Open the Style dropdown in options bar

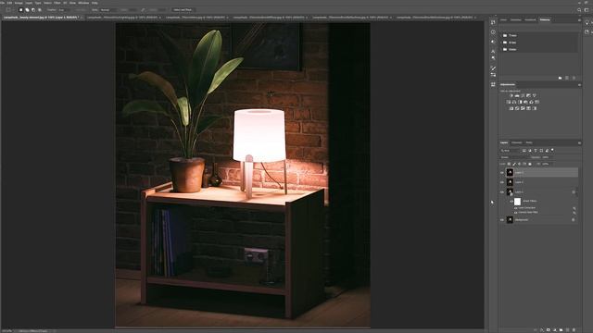click(109, 10)
